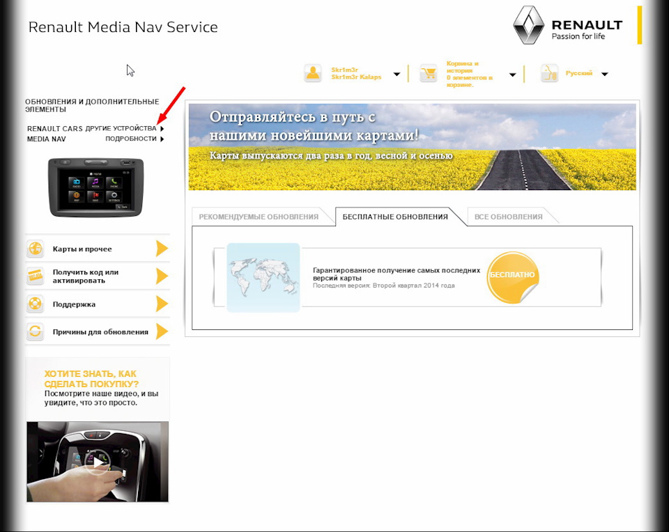Click ХОТИТЕ ЗНАТЬ, КАК СДЕЛАТЬ ПОКУПКУ heading

91,379
